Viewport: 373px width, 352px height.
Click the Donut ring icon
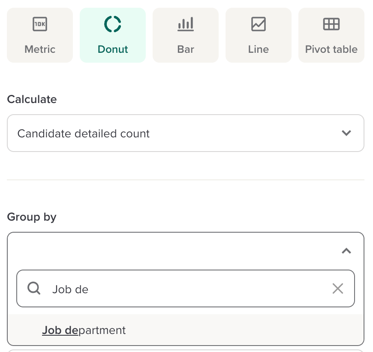pos(113,24)
